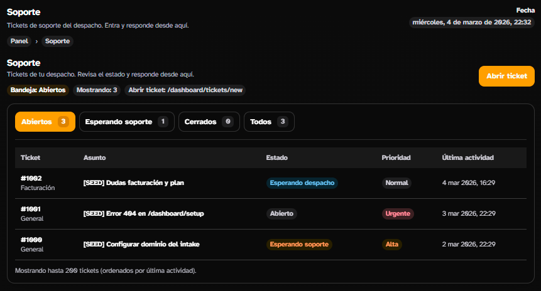The height and width of the screenshot is (291, 541).
Task: Click ticket number #1001
Action: click(31, 209)
